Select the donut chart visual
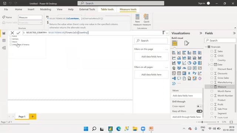Viewport: 237px width, 133px height. pyautogui.click(x=194, y=63)
